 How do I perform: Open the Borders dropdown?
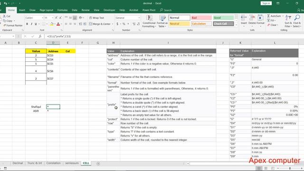coord(47,24)
